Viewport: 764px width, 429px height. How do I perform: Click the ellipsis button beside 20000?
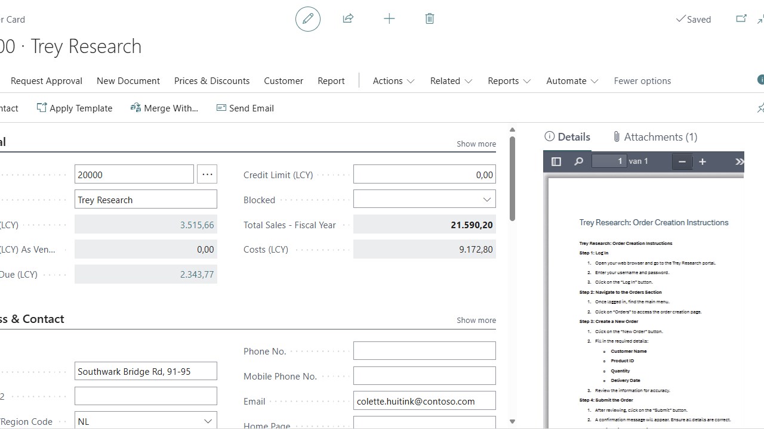(x=207, y=175)
